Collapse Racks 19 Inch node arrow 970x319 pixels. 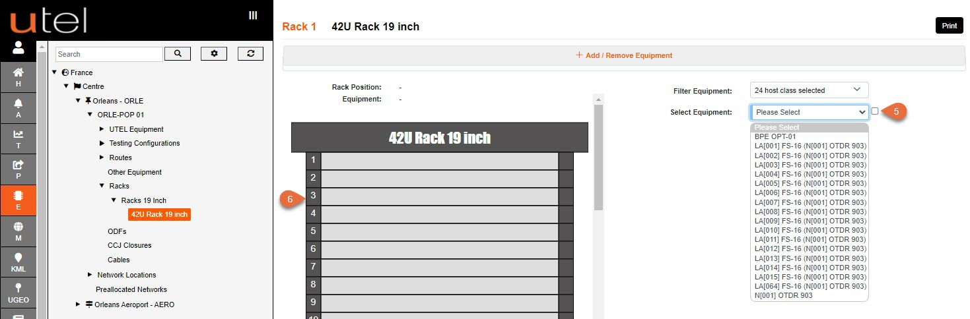point(114,200)
